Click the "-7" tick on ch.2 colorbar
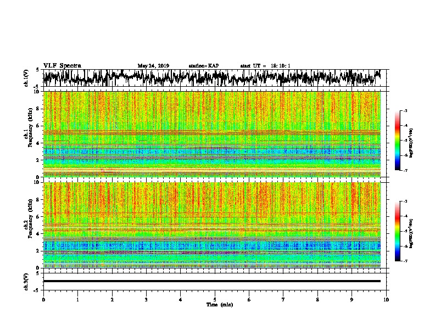The image size is (435, 336). [405, 261]
